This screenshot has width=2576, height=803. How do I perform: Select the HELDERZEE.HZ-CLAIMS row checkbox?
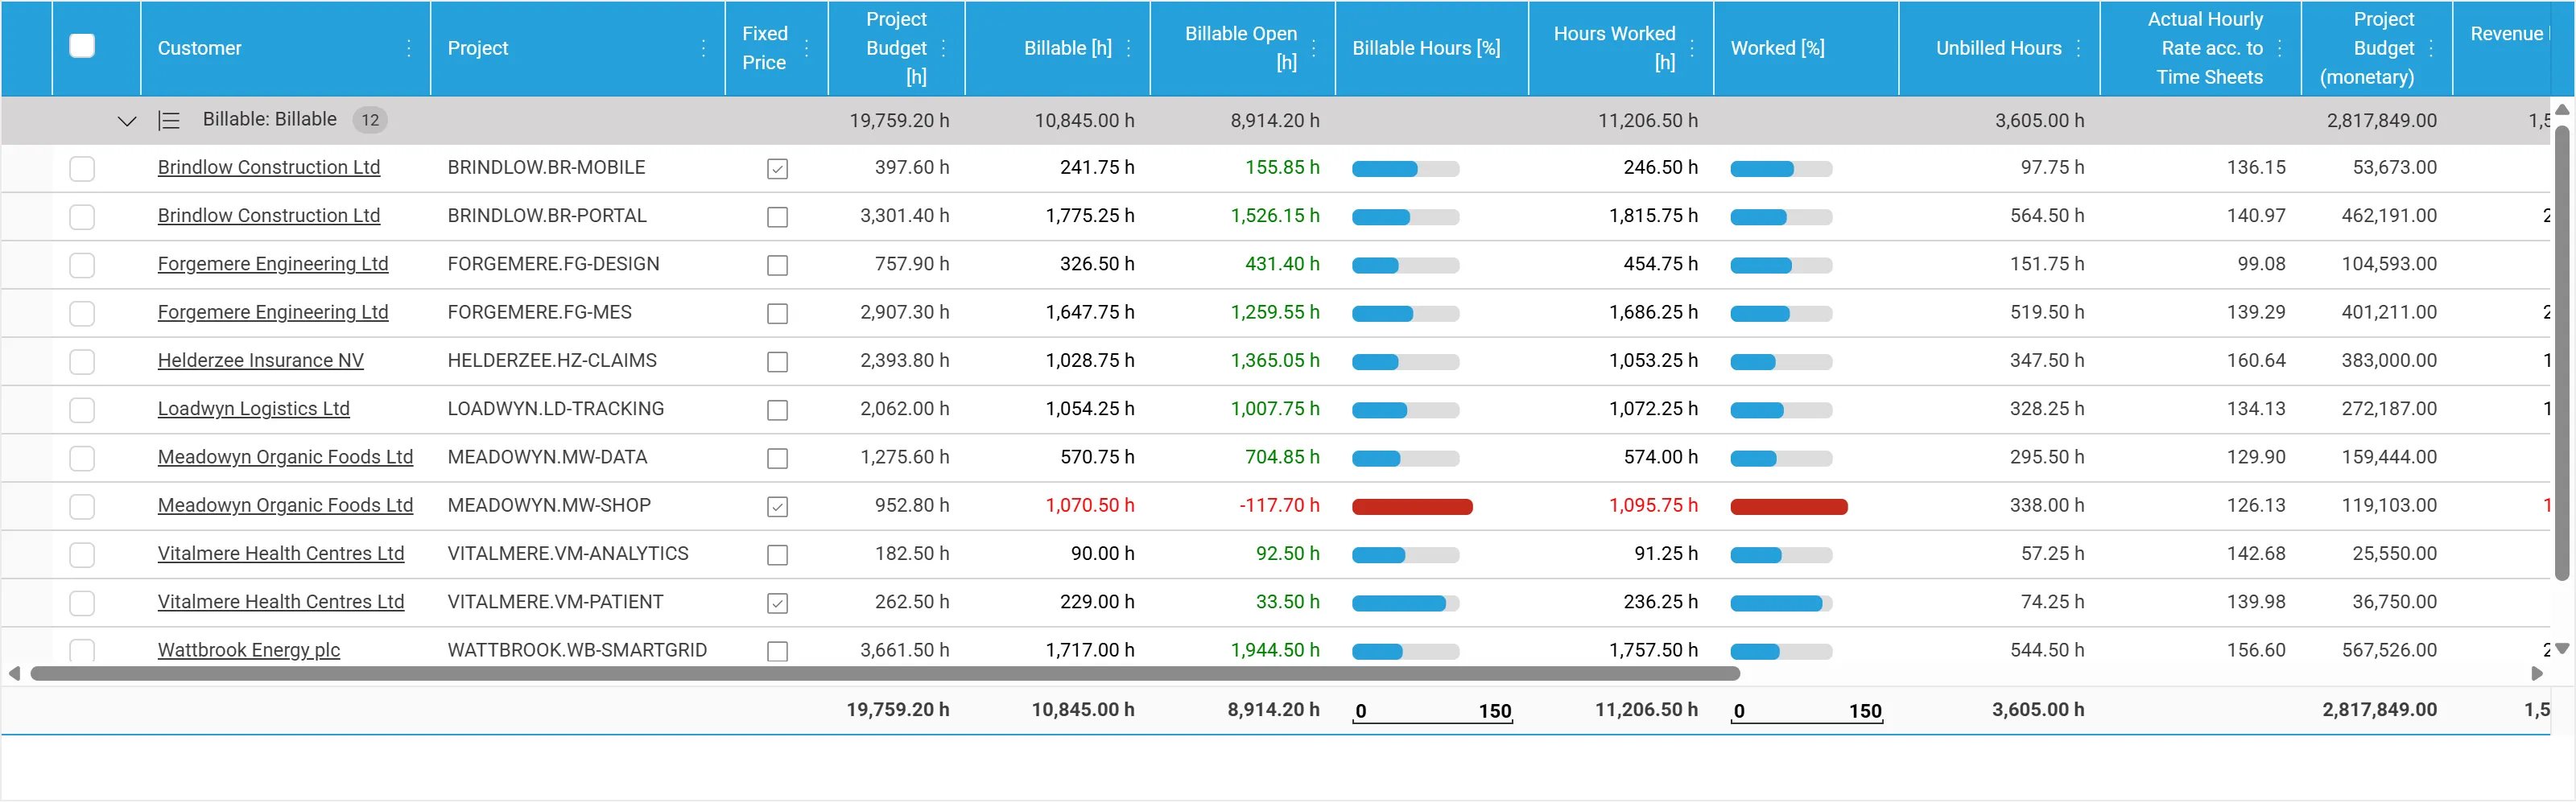pyautogui.click(x=82, y=362)
